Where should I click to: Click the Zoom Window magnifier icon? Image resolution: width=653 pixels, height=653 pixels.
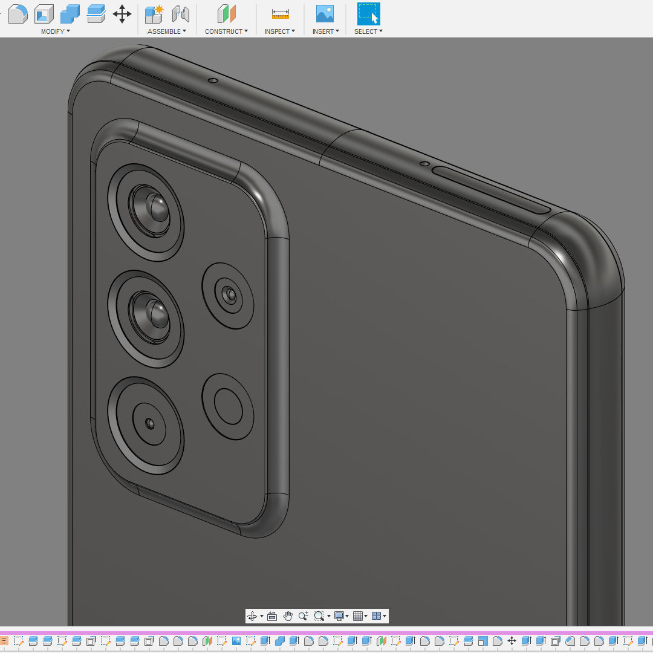click(x=319, y=616)
